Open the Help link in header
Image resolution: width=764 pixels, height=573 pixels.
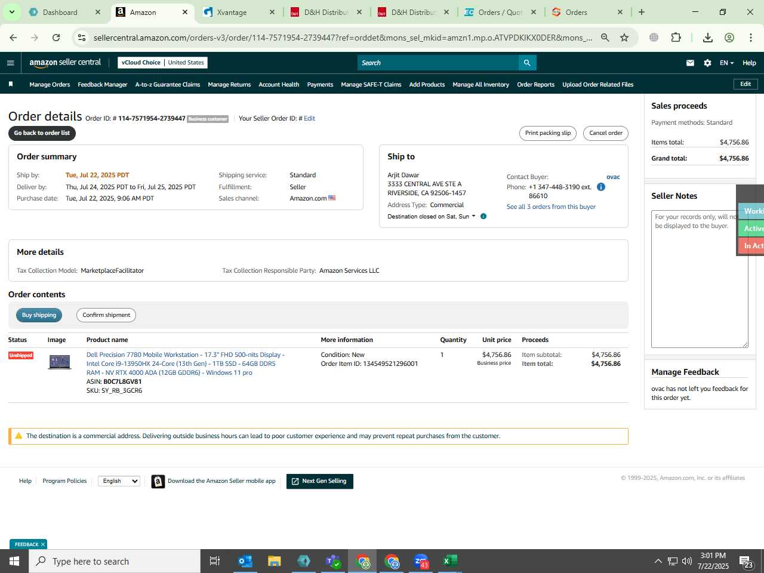tap(749, 63)
